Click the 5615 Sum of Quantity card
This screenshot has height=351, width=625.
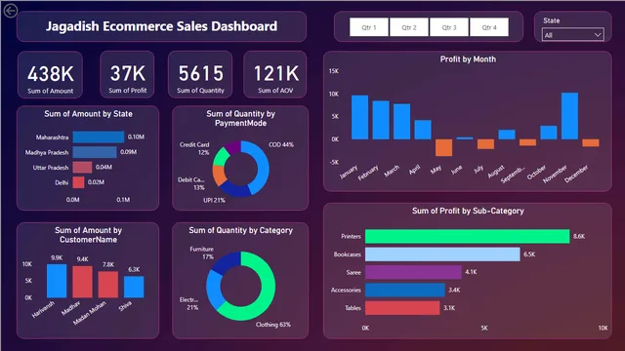pyautogui.click(x=200, y=75)
